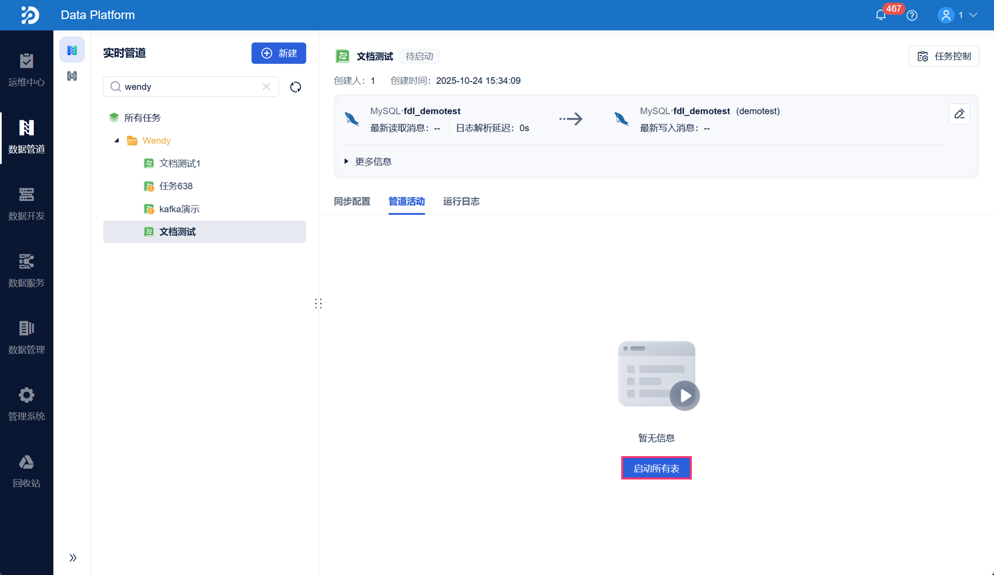The image size is (994, 575).
Task: Click the panel resize drag handle
Action: coord(318,303)
